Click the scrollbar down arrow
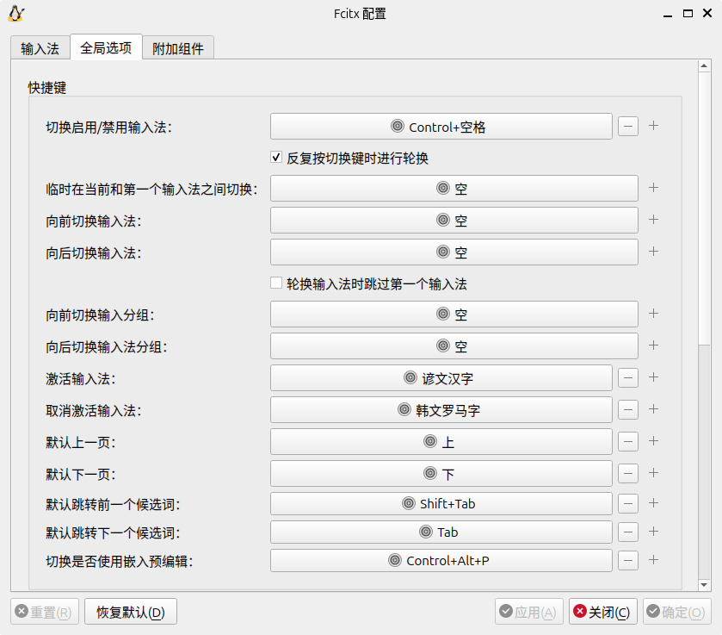722x635 pixels. click(704, 585)
